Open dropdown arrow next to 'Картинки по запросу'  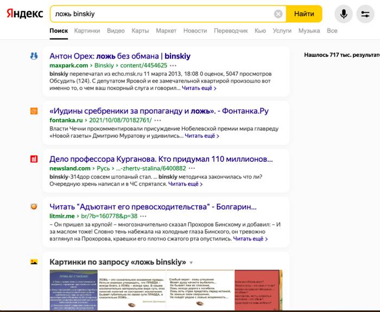pyautogui.click(x=191, y=262)
